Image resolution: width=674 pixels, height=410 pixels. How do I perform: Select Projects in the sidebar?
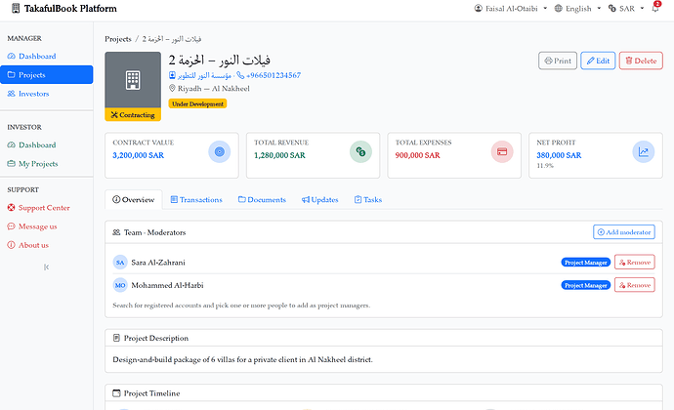pos(47,75)
